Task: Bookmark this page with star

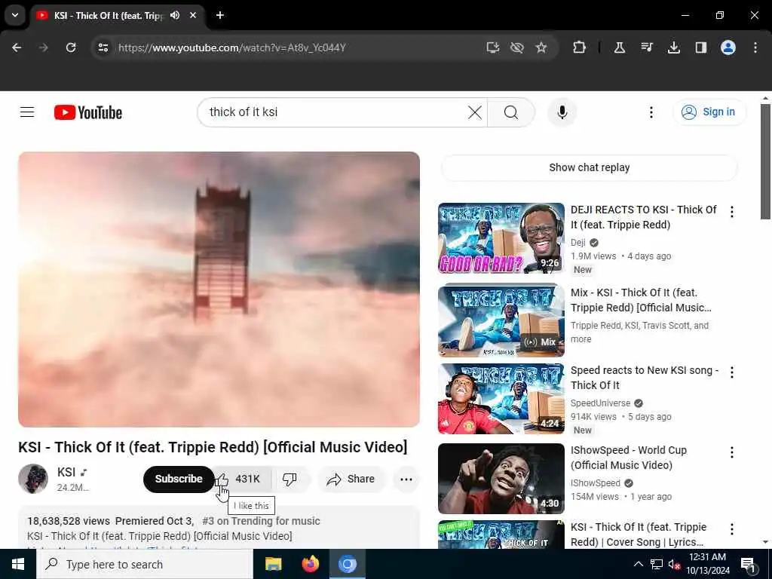Action: [541, 47]
